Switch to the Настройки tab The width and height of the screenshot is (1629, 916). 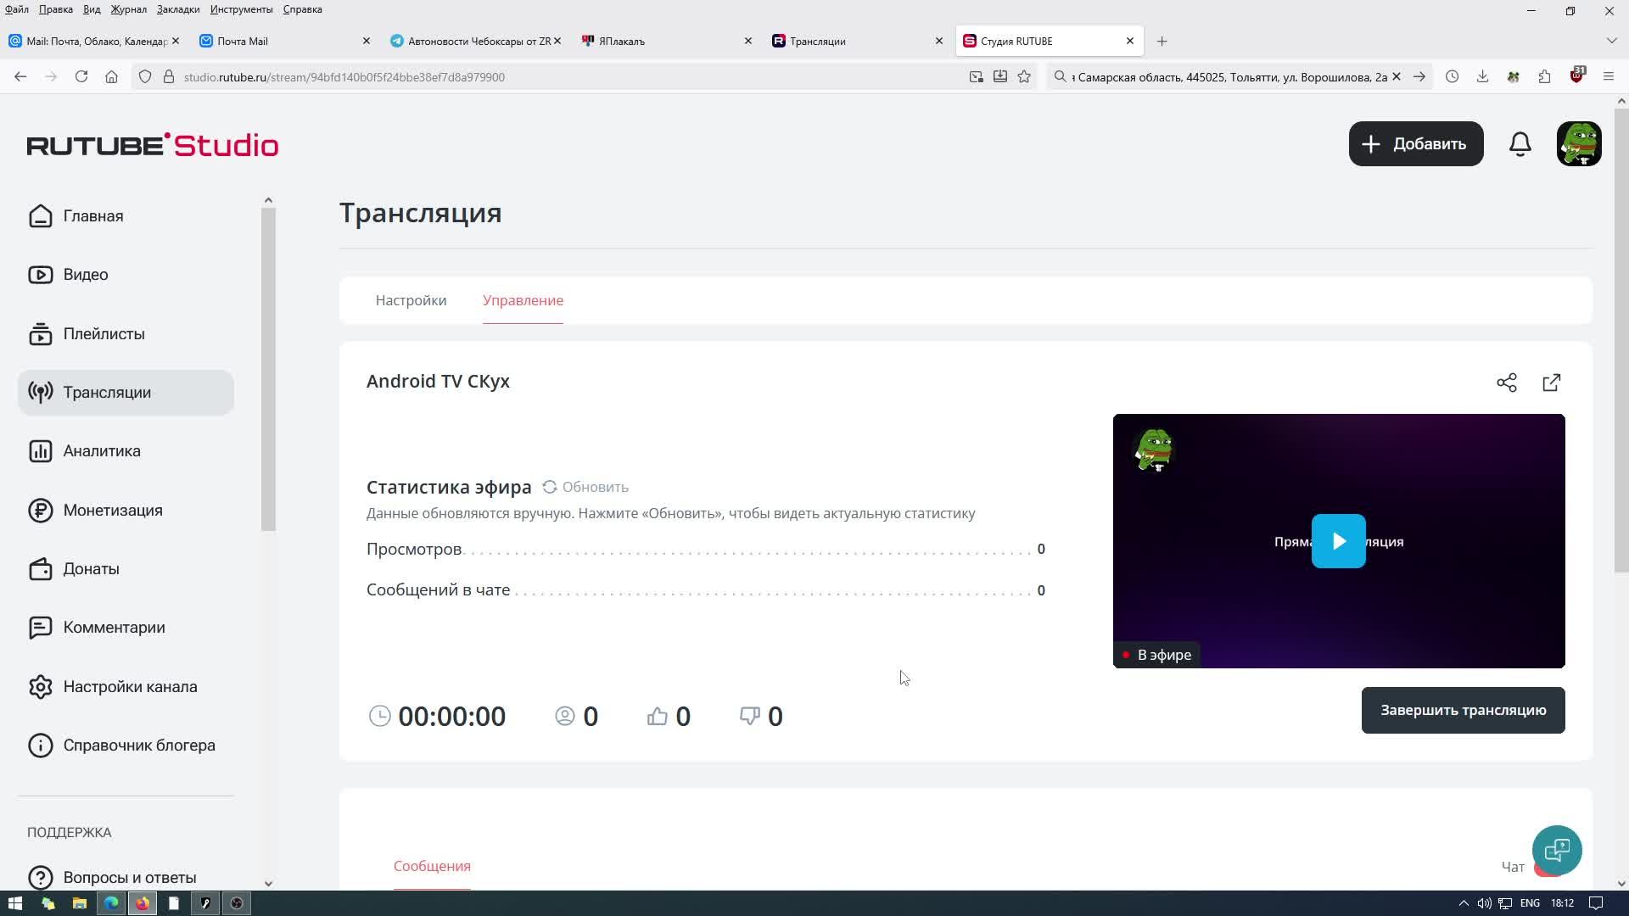[411, 300]
